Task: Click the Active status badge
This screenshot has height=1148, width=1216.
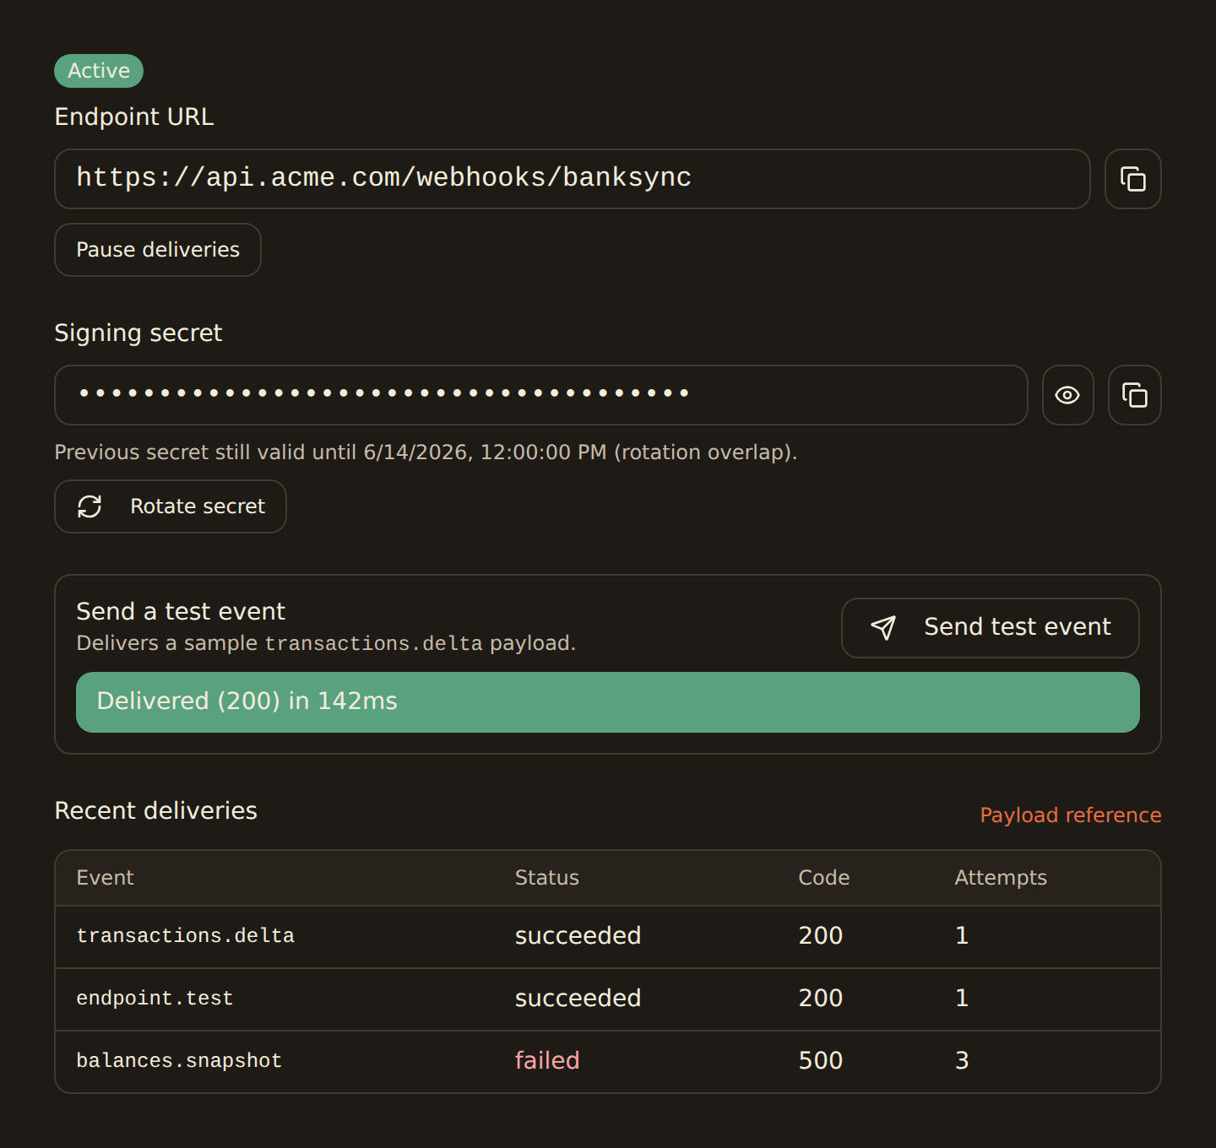Action: (99, 71)
